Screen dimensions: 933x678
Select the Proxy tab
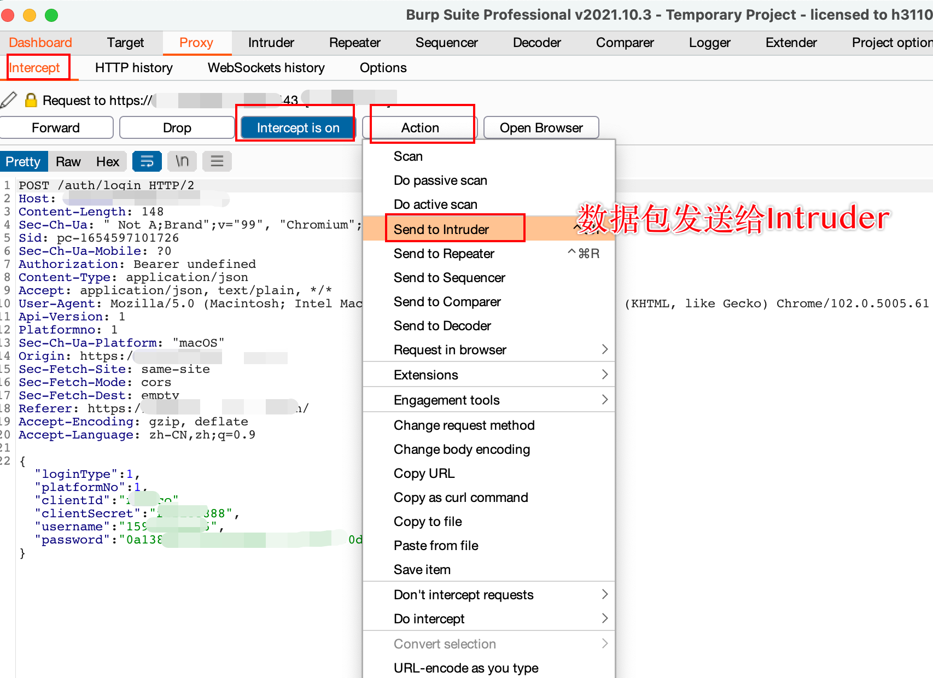(x=196, y=43)
